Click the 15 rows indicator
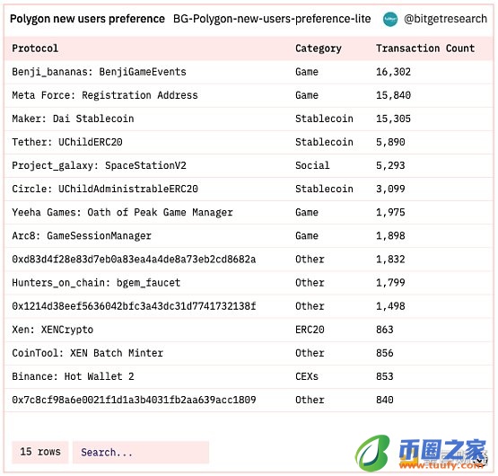Screen dimensions: 498x476 [x=40, y=452]
